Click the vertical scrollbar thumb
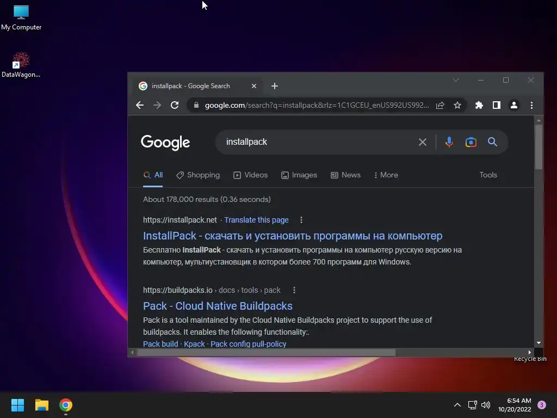 pyautogui.click(x=539, y=147)
